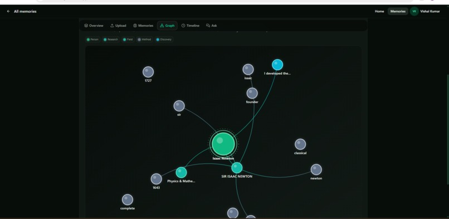
Task: Open the Memories nav button
Action: point(398,12)
